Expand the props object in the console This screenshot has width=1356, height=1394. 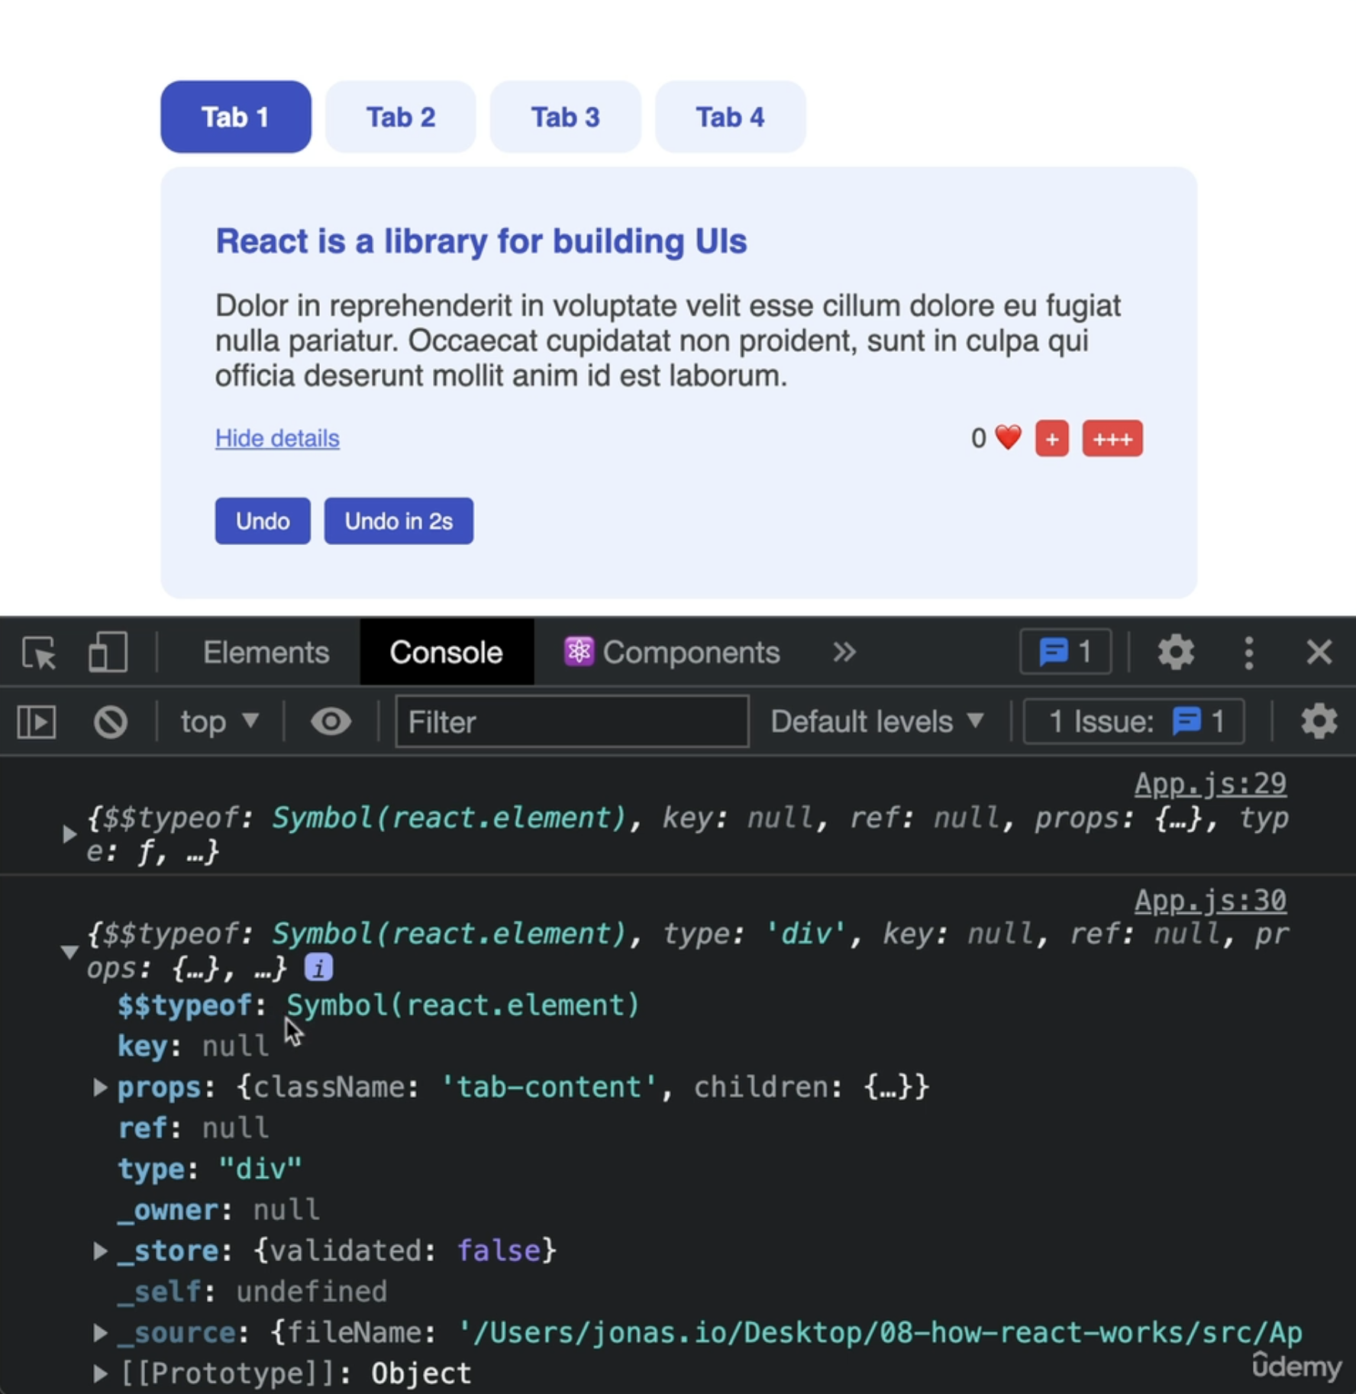(100, 1087)
